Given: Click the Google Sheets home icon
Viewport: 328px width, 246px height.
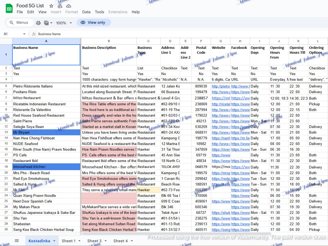Looking at the screenshot, I should point(9,9).
